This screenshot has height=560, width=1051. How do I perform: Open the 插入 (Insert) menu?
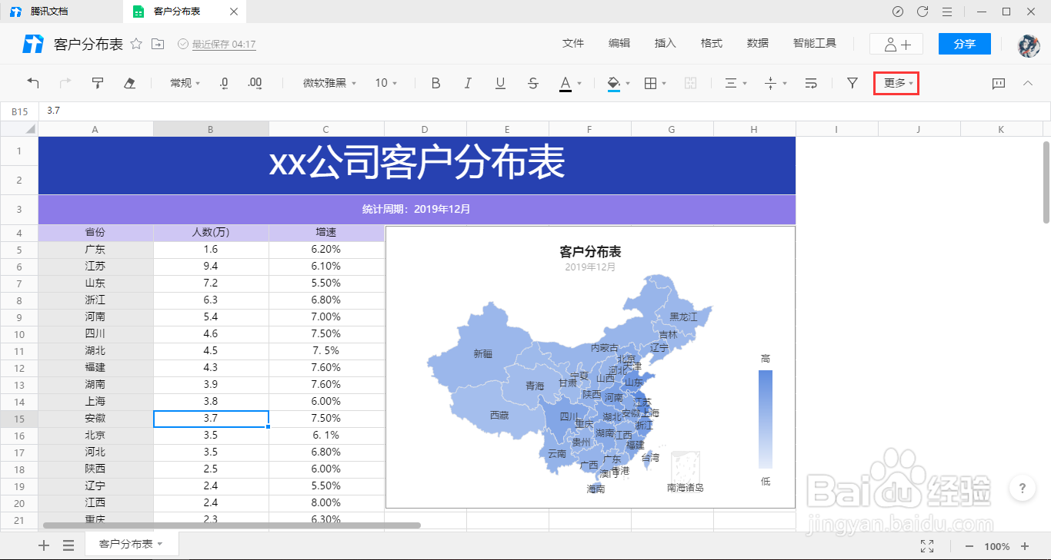(665, 43)
